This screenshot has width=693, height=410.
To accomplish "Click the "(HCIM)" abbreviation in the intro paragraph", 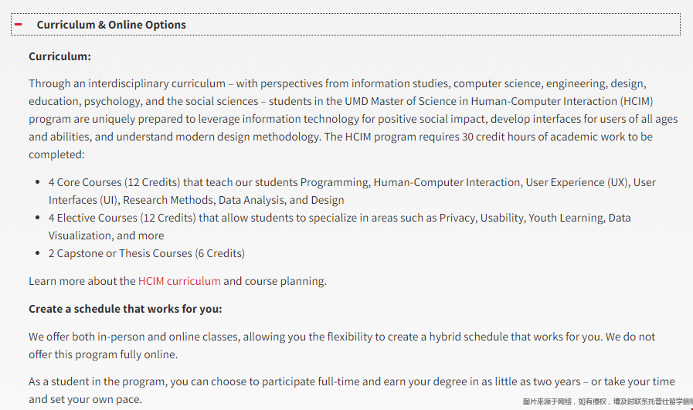I will point(637,101).
